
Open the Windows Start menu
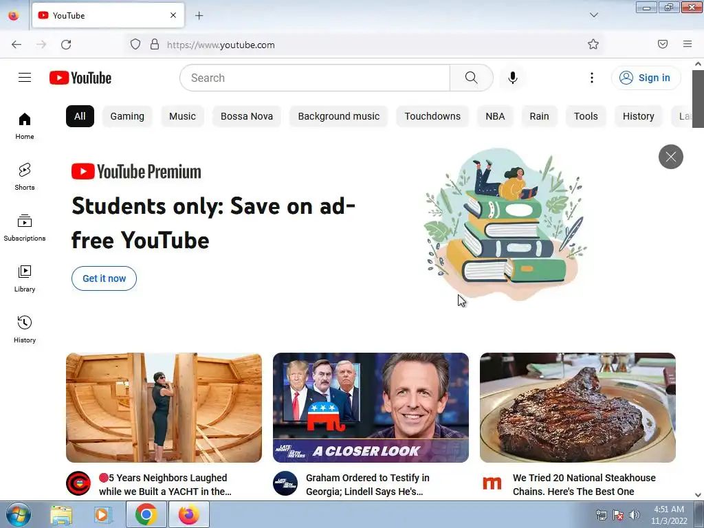(x=19, y=514)
